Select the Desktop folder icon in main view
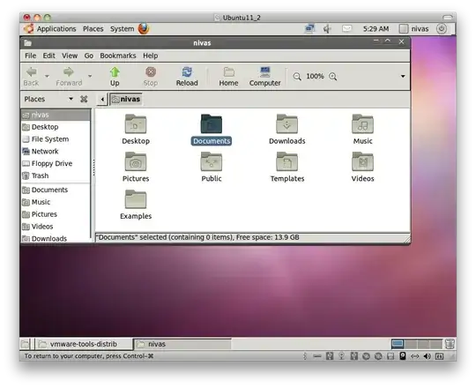 pos(136,123)
